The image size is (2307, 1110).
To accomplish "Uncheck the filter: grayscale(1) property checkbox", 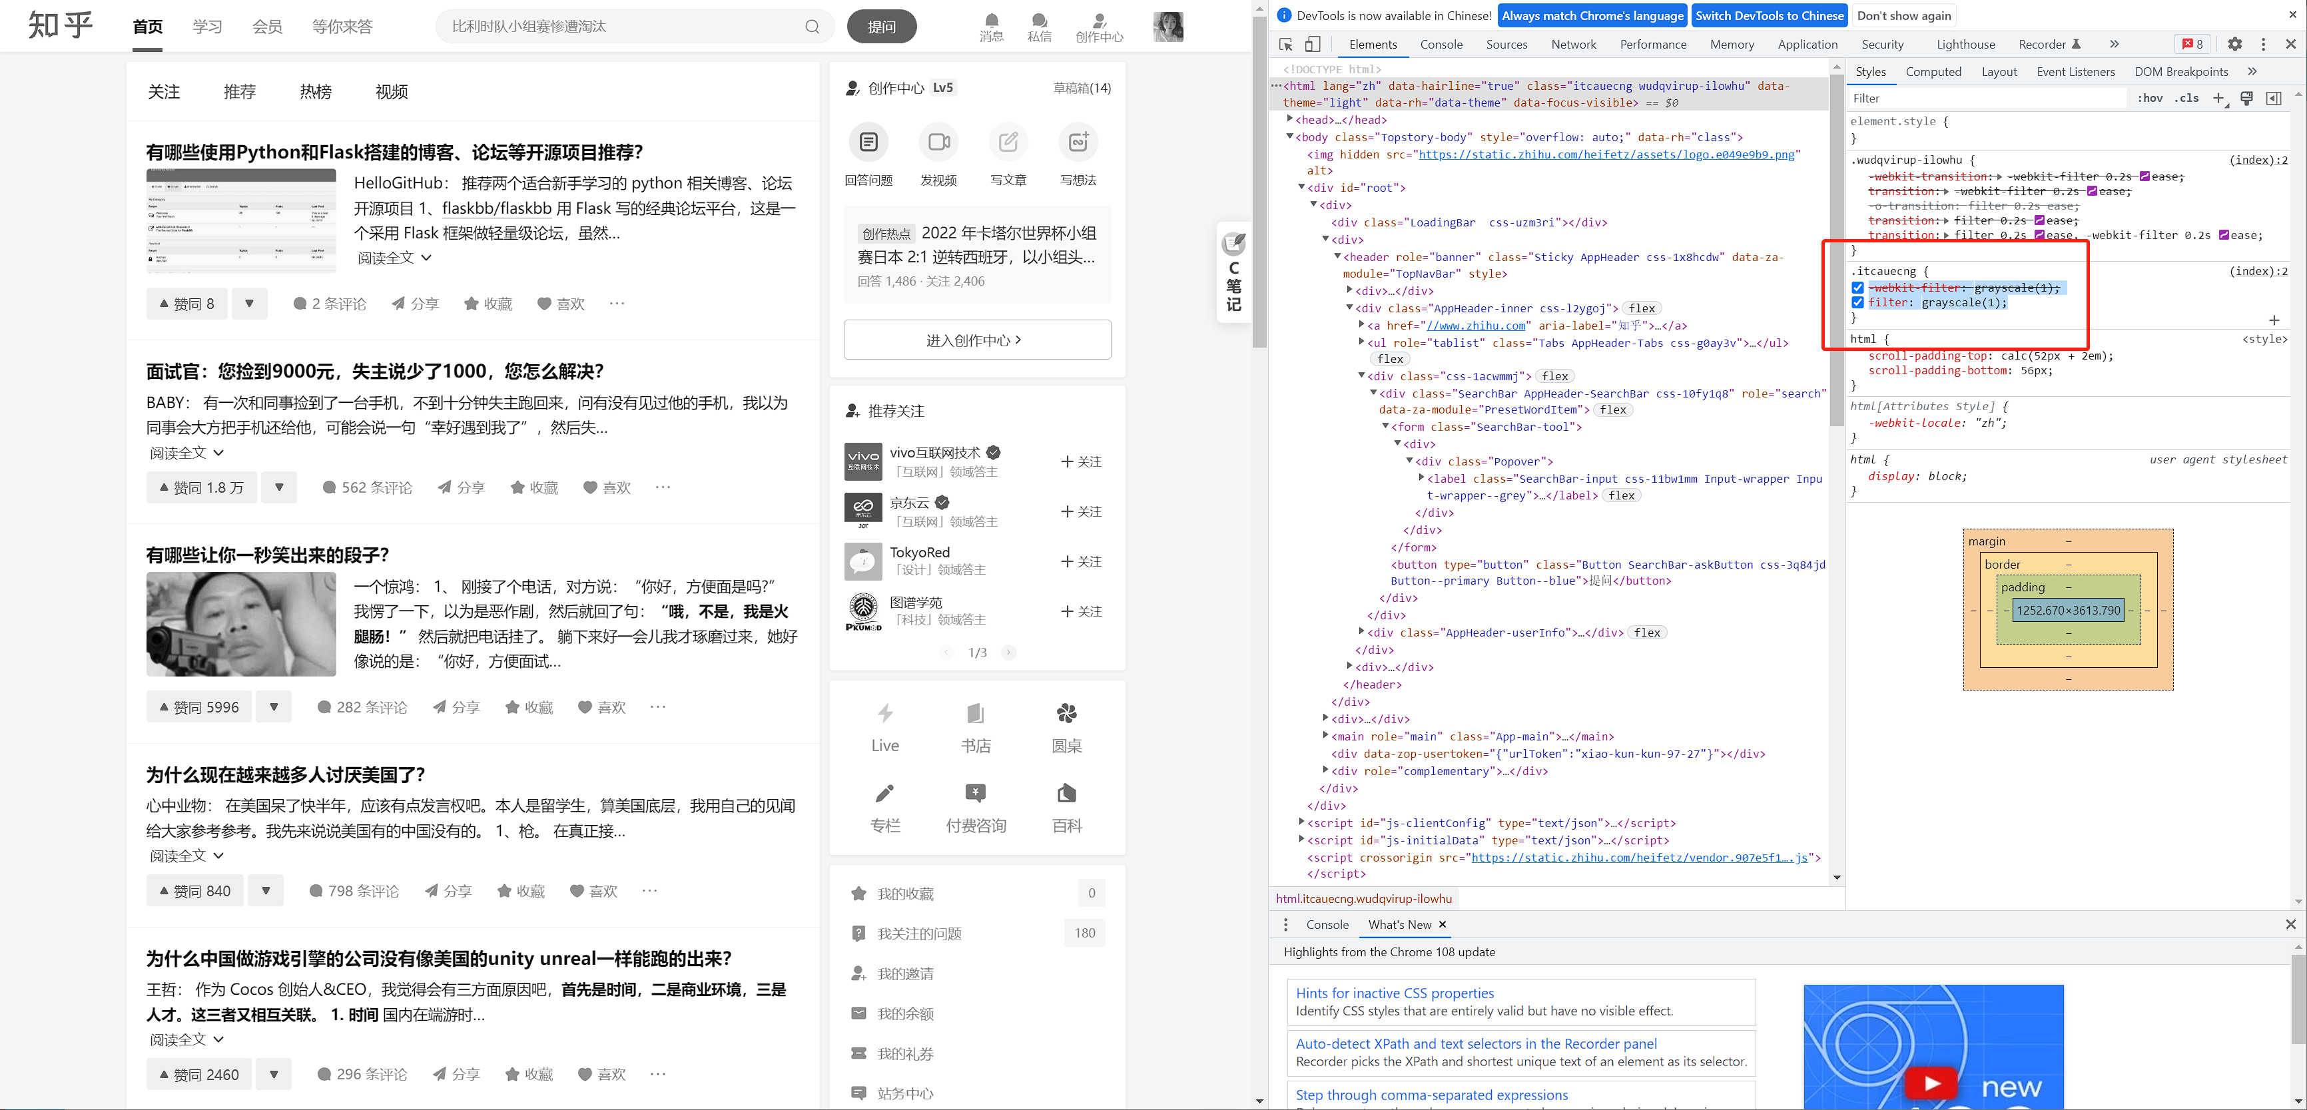I will [1857, 302].
